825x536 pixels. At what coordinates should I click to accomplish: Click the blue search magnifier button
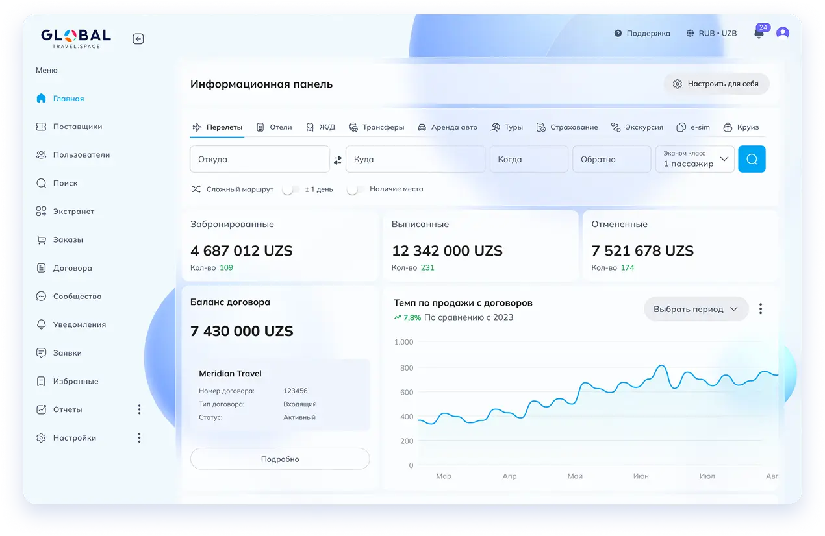coord(752,159)
